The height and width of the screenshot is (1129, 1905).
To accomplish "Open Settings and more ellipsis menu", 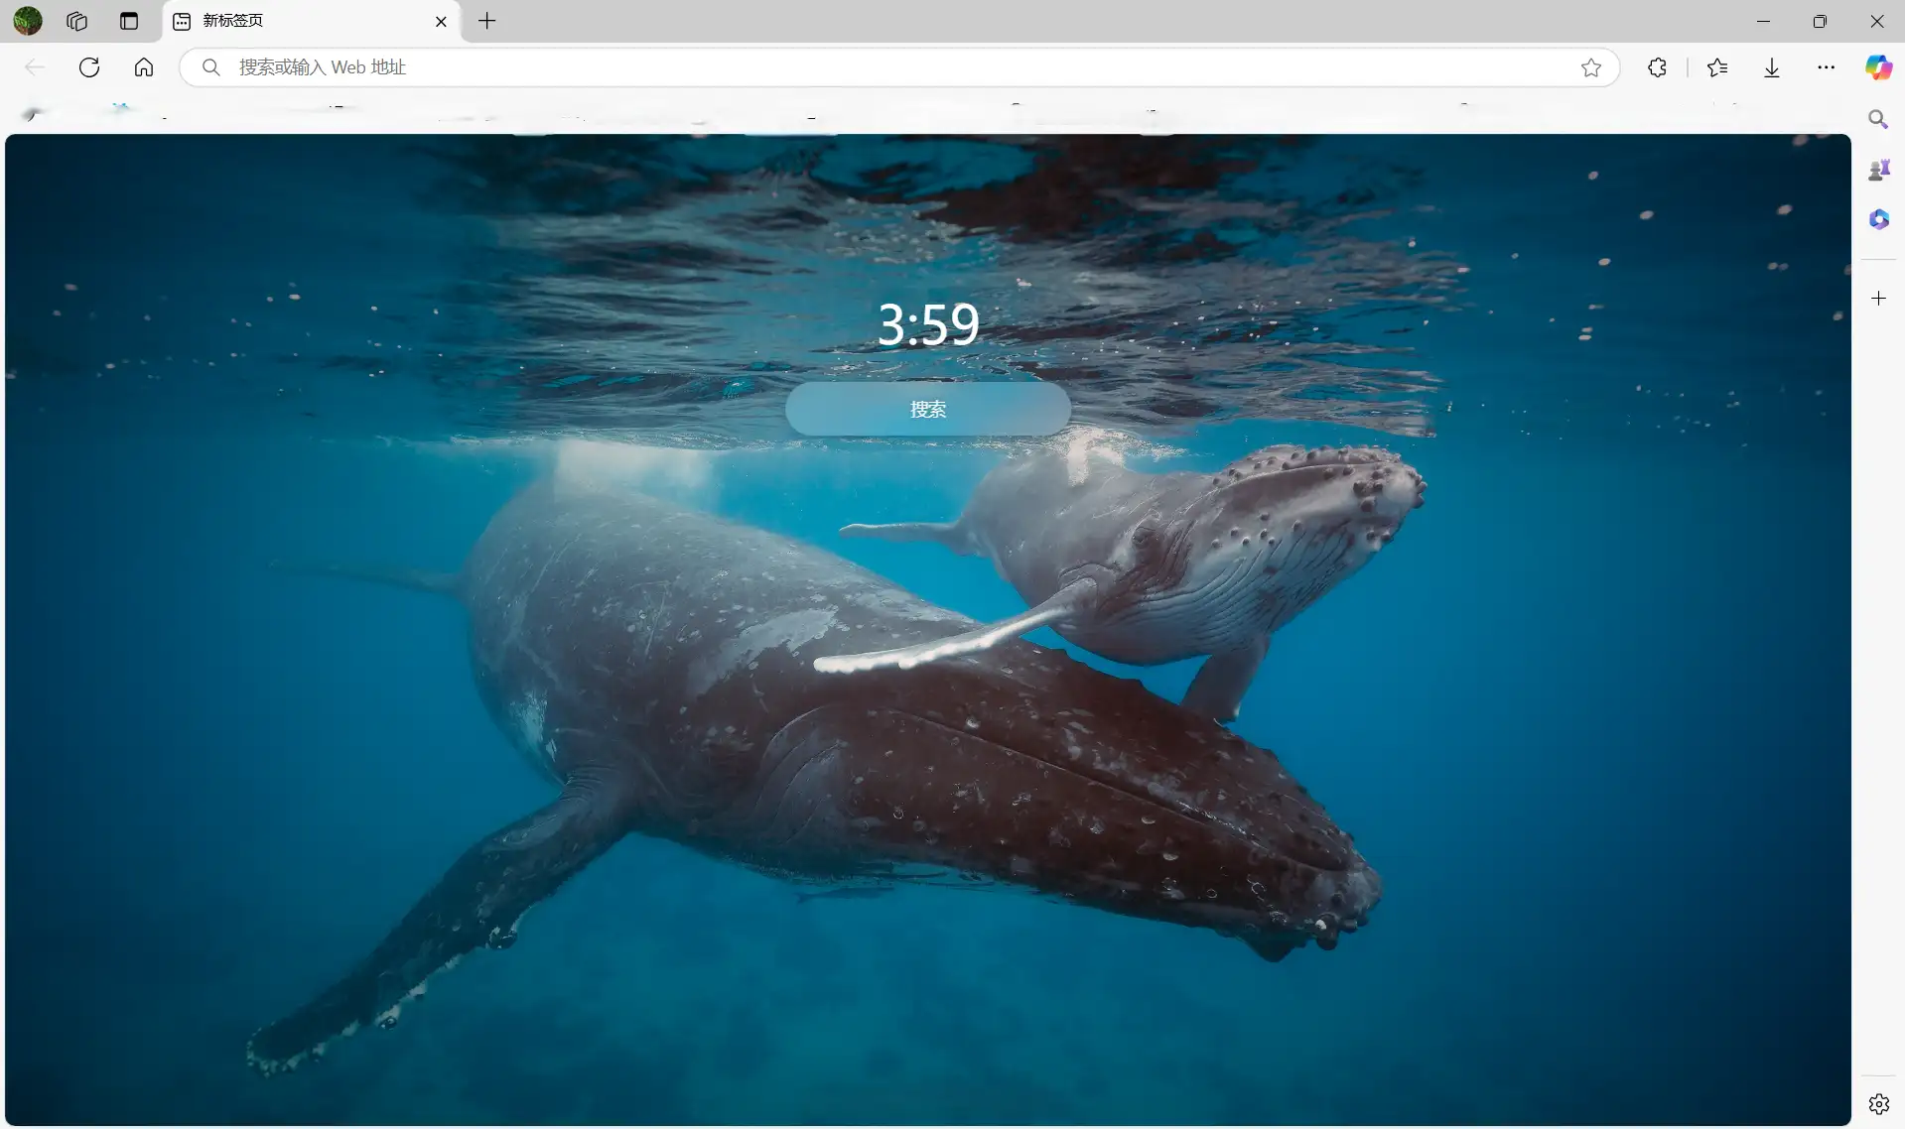I will pos(1826,67).
